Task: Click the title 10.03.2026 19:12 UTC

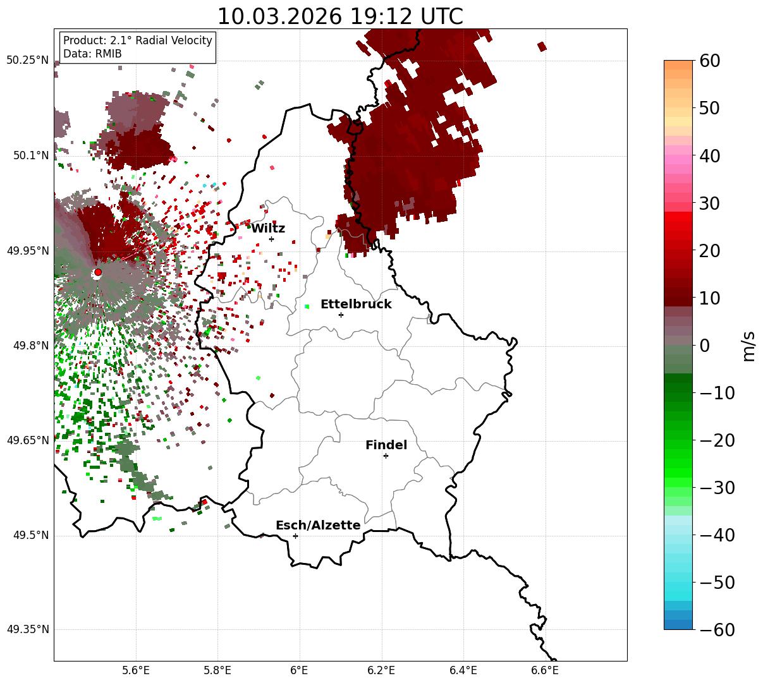Action: [340, 16]
